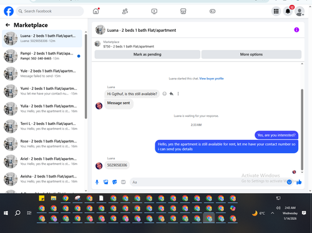Screen dimensions: 312x233
Task: Show hidden system tray icons
Action: pyautogui.click(x=273, y=213)
